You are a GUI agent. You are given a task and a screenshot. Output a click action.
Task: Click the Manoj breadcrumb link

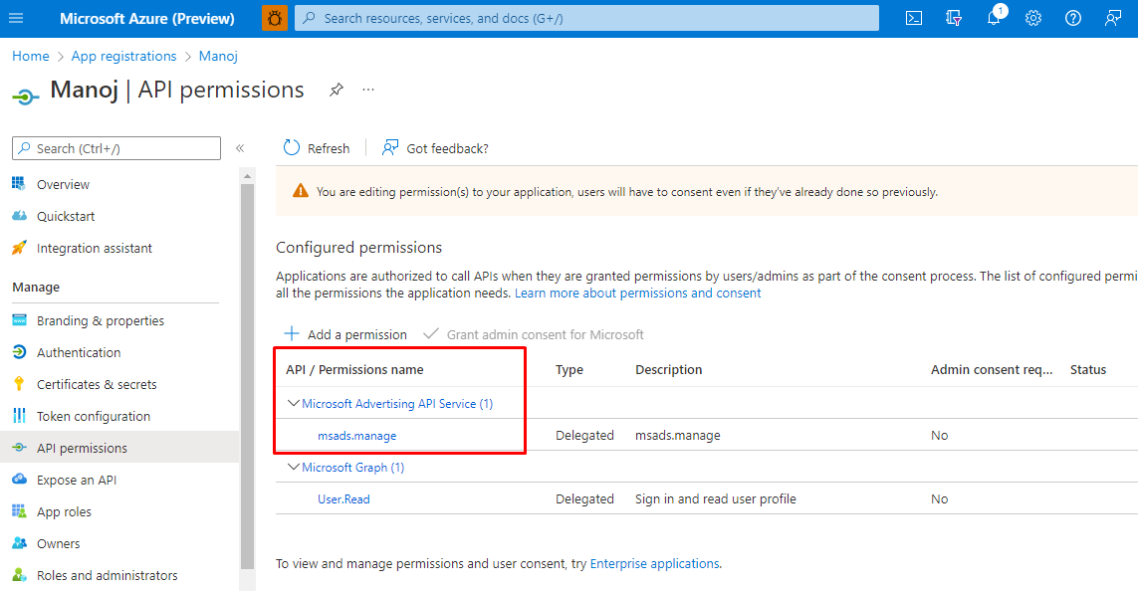pos(218,56)
